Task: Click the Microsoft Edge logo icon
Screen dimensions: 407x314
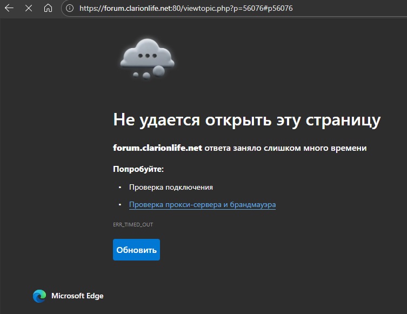Action: (x=39, y=296)
